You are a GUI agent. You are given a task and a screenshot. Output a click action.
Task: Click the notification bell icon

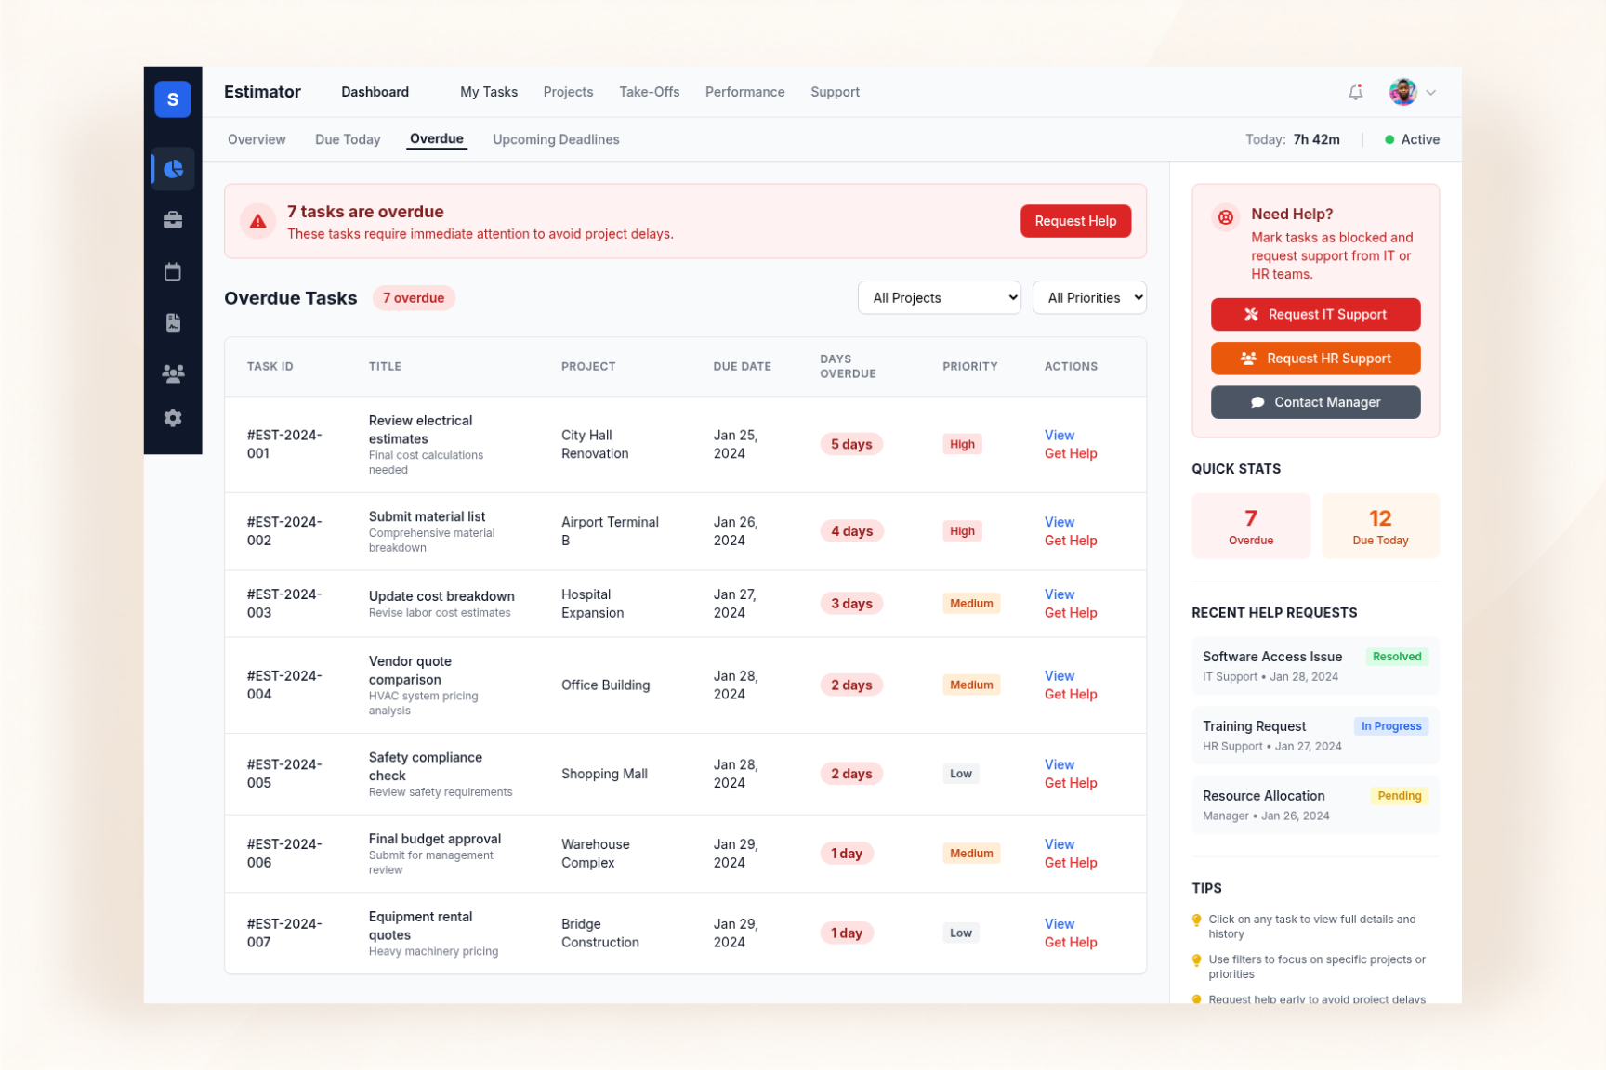point(1356,92)
